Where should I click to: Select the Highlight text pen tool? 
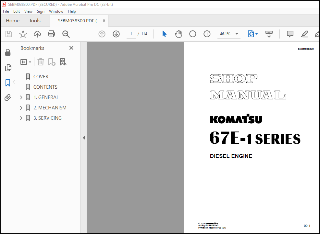coord(304,34)
